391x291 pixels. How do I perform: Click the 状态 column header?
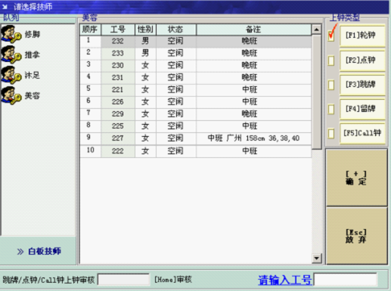click(x=176, y=29)
